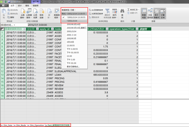This screenshot has height=127, width=189.
Task: Toggle Data View (数据视图) button
Action: pos(144,13)
